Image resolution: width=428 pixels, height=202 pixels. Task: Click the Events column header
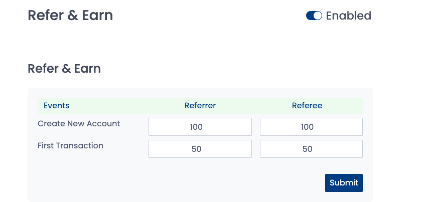click(x=57, y=106)
